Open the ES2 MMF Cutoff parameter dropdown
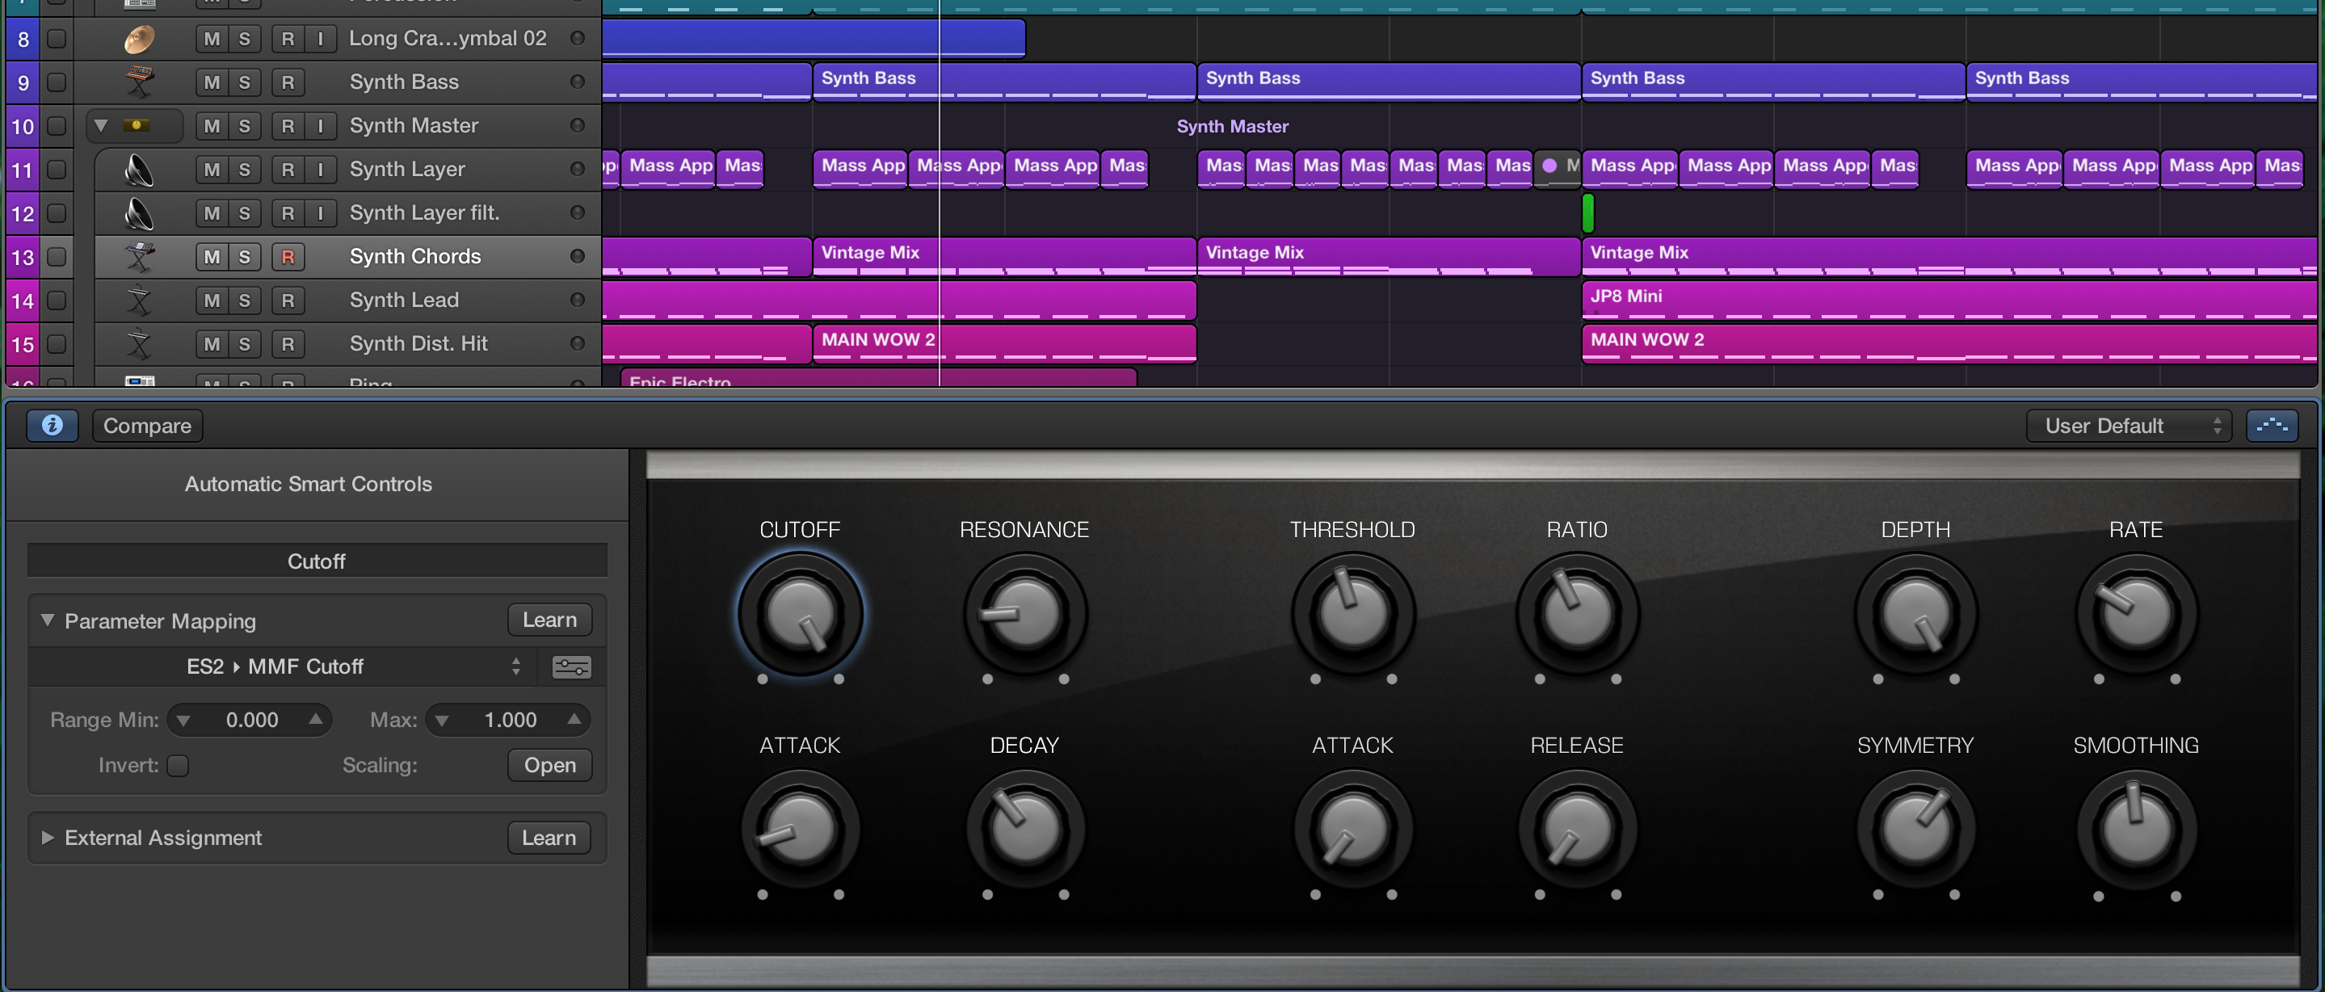Image resolution: width=2325 pixels, height=992 pixels. (275, 664)
